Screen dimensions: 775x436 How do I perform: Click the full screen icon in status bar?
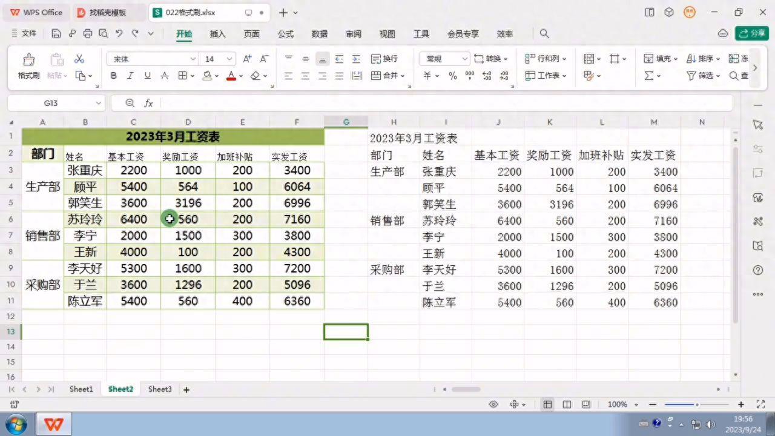[x=761, y=405]
